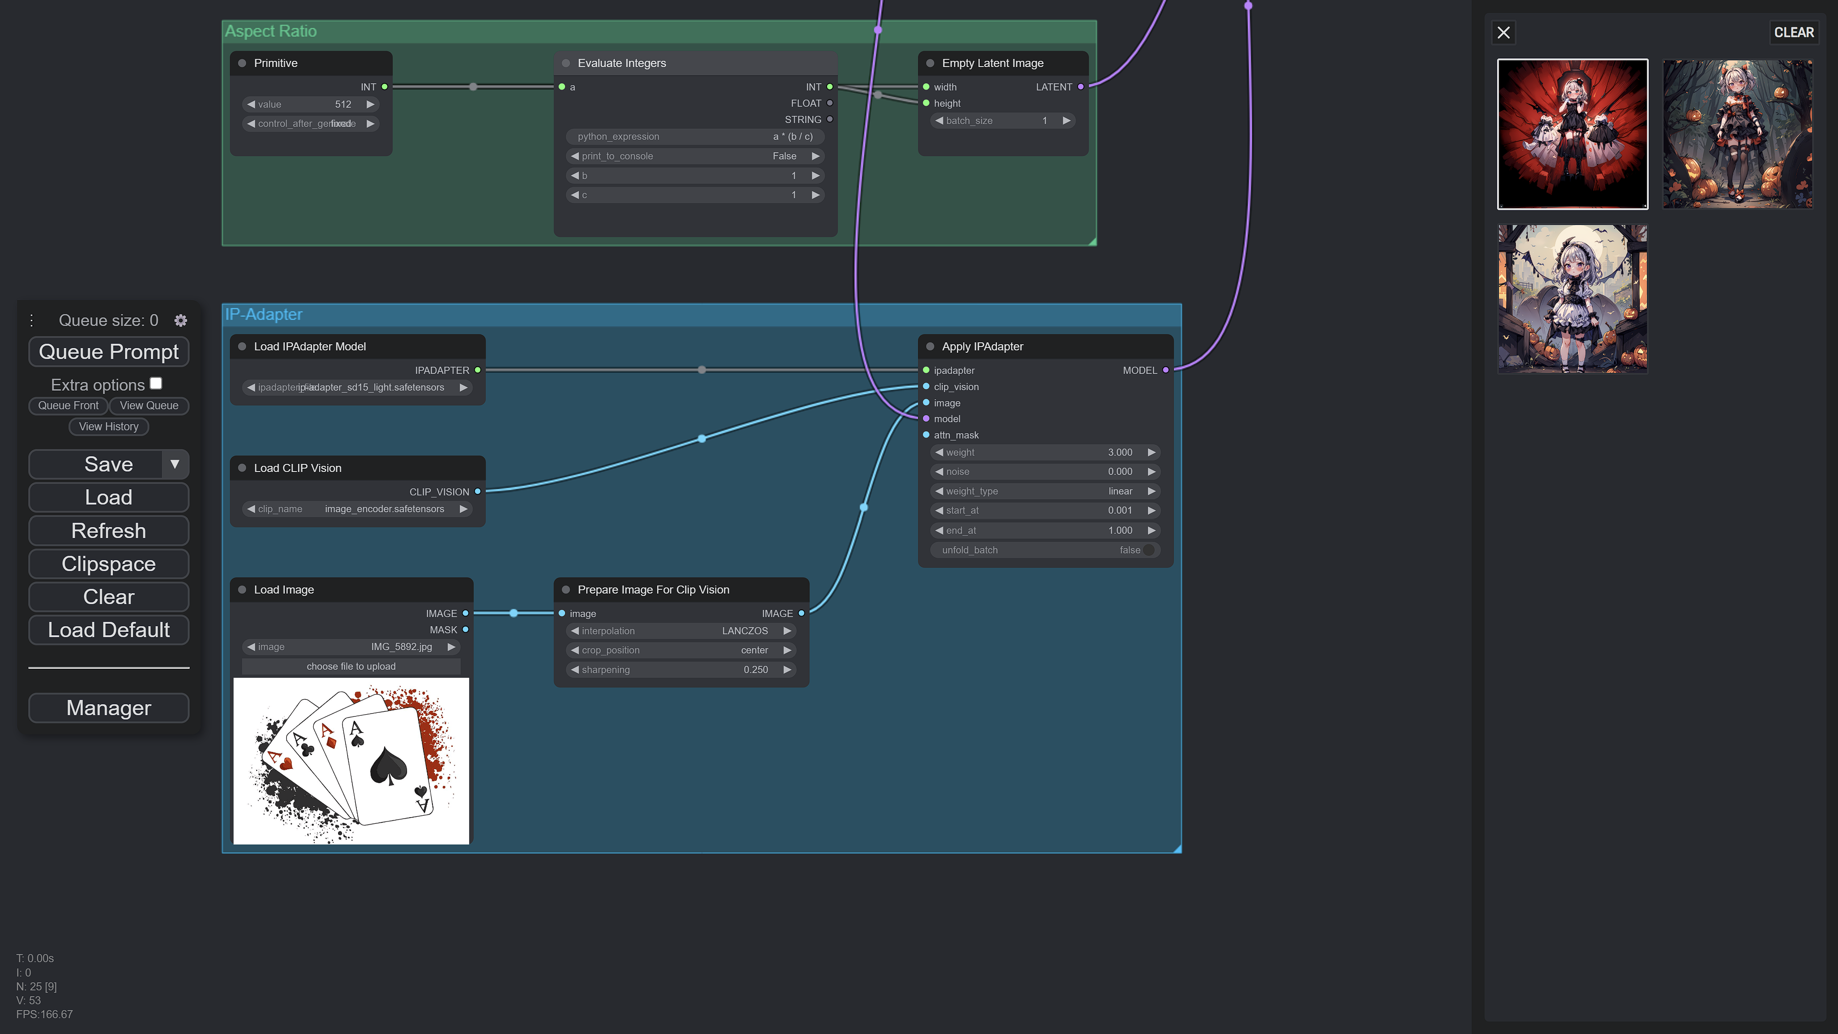
Task: Click the MODEL output socket on Apply IPAdapter
Action: point(1166,370)
